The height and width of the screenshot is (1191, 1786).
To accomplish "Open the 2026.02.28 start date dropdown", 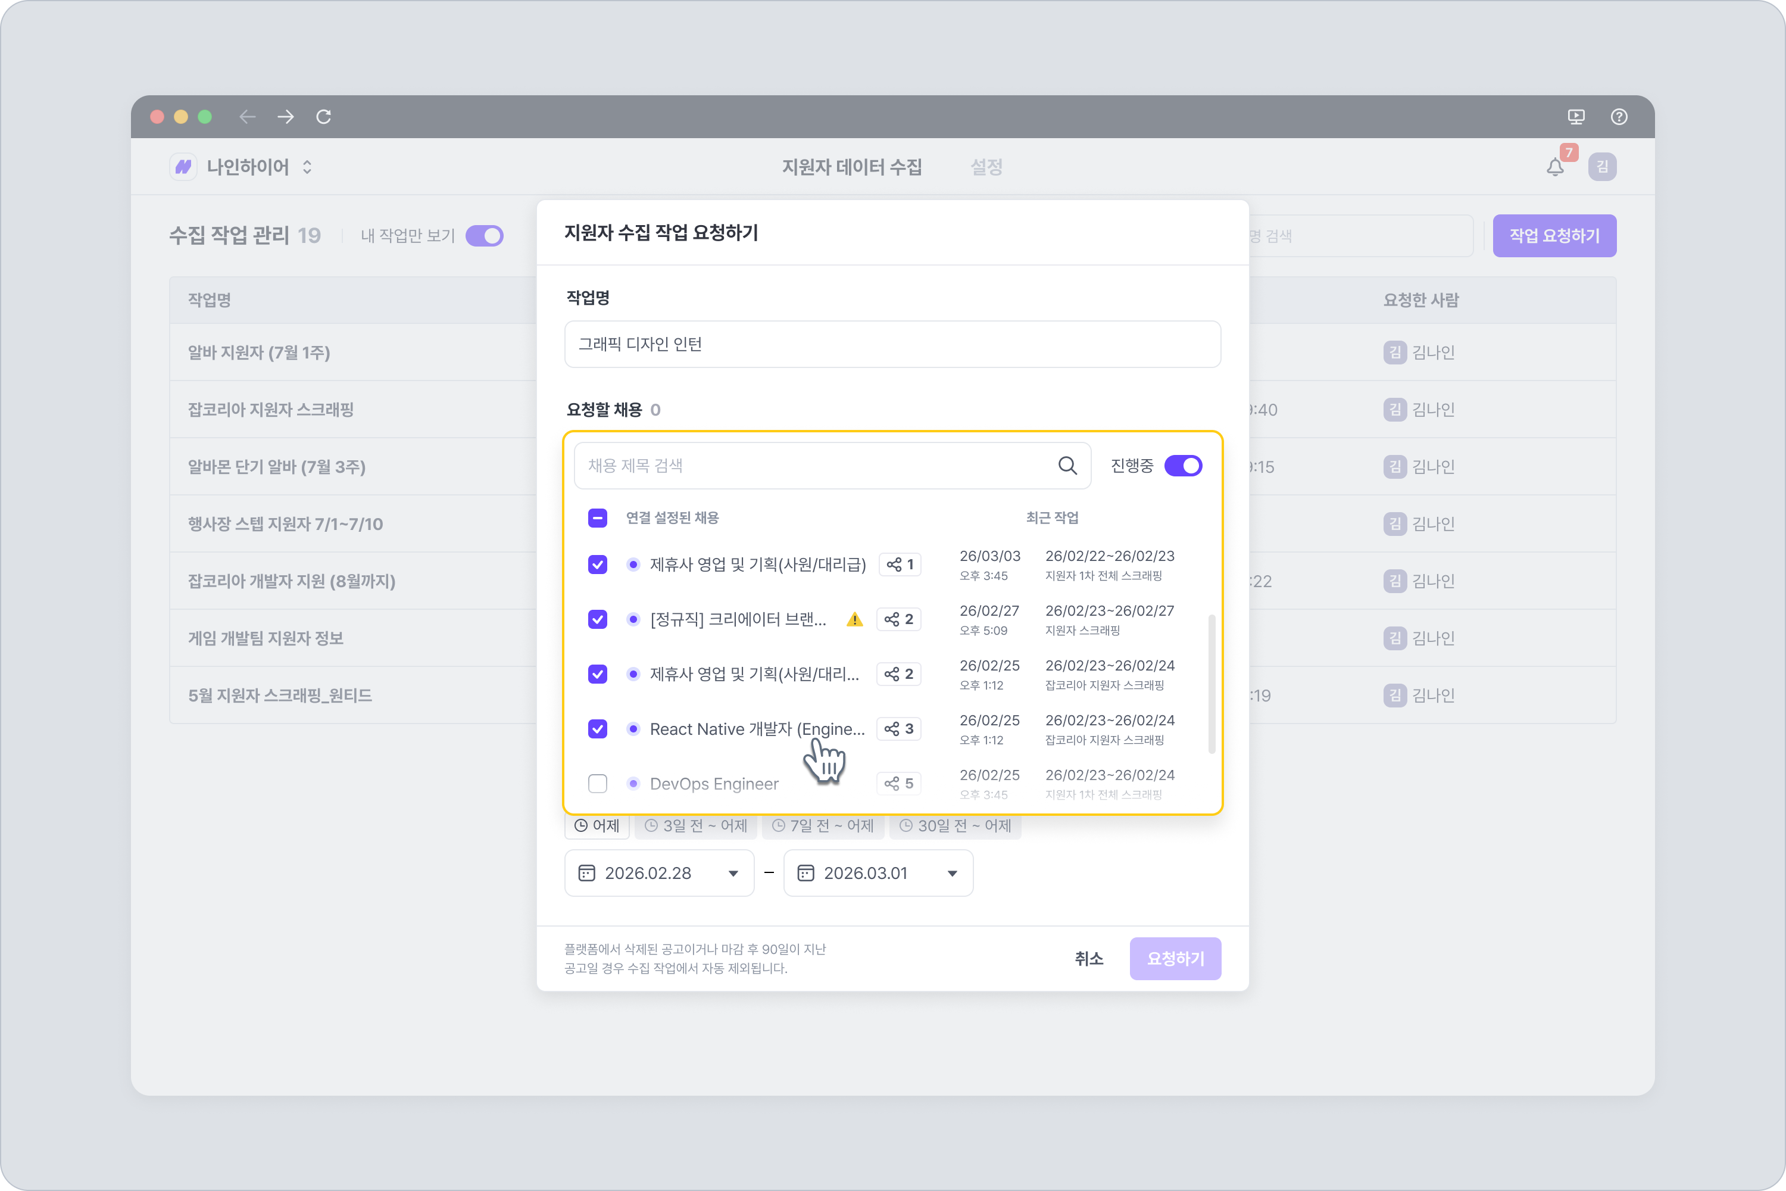I will click(x=658, y=874).
